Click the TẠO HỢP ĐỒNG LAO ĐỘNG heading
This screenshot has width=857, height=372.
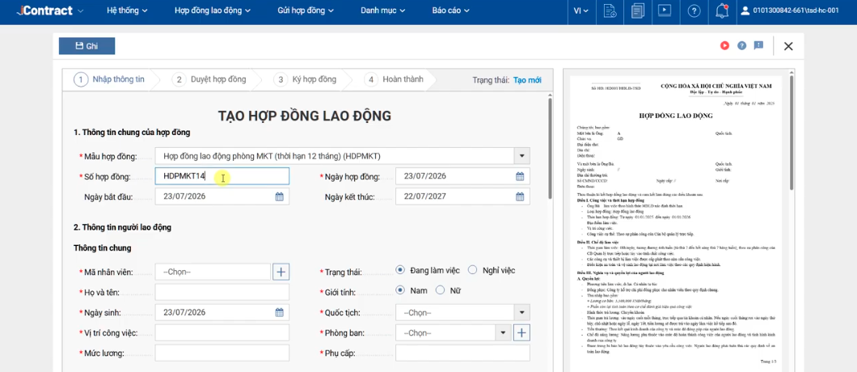pyautogui.click(x=305, y=116)
